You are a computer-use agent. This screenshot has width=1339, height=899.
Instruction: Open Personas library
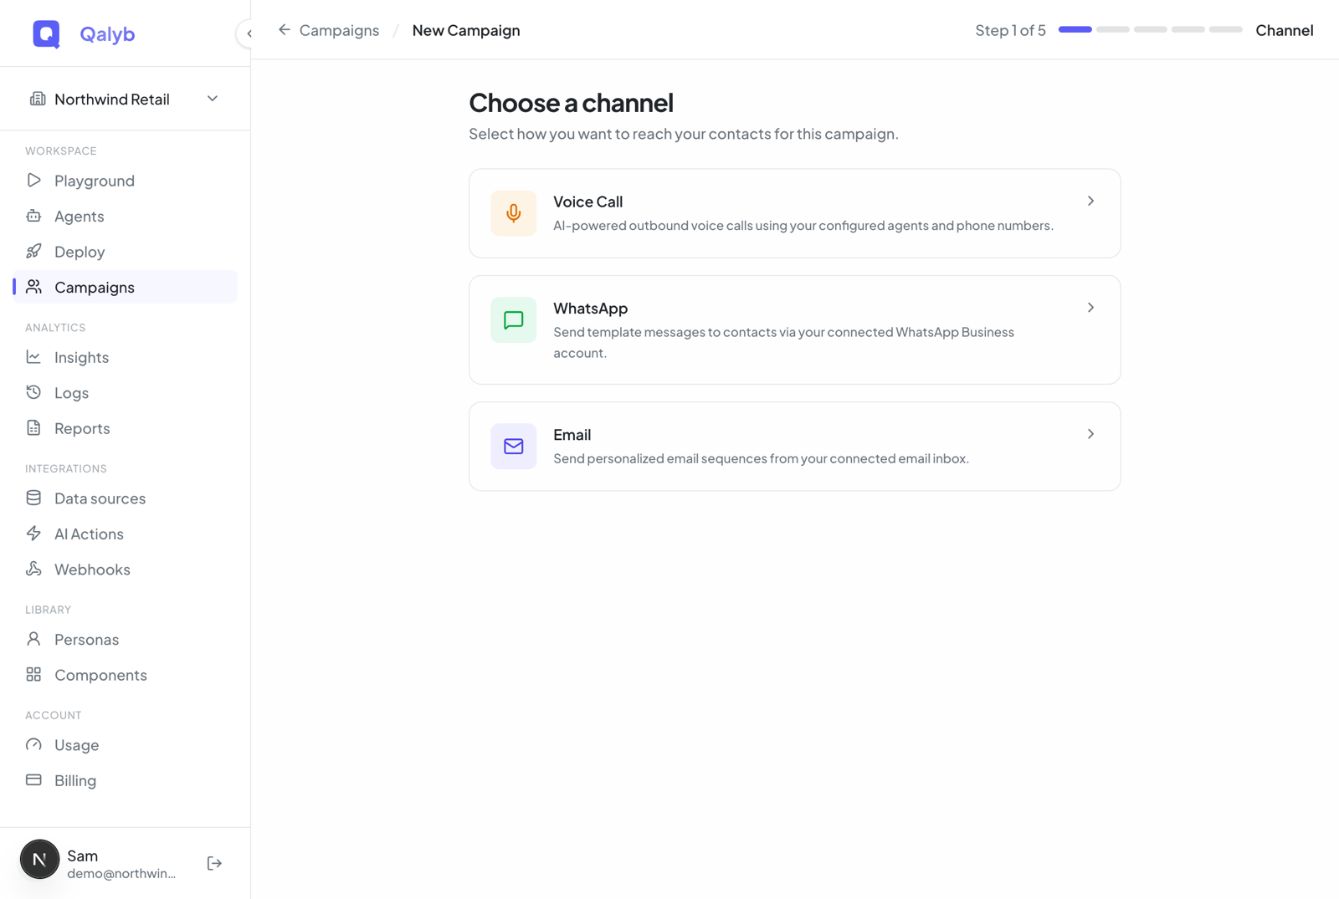[126, 640]
